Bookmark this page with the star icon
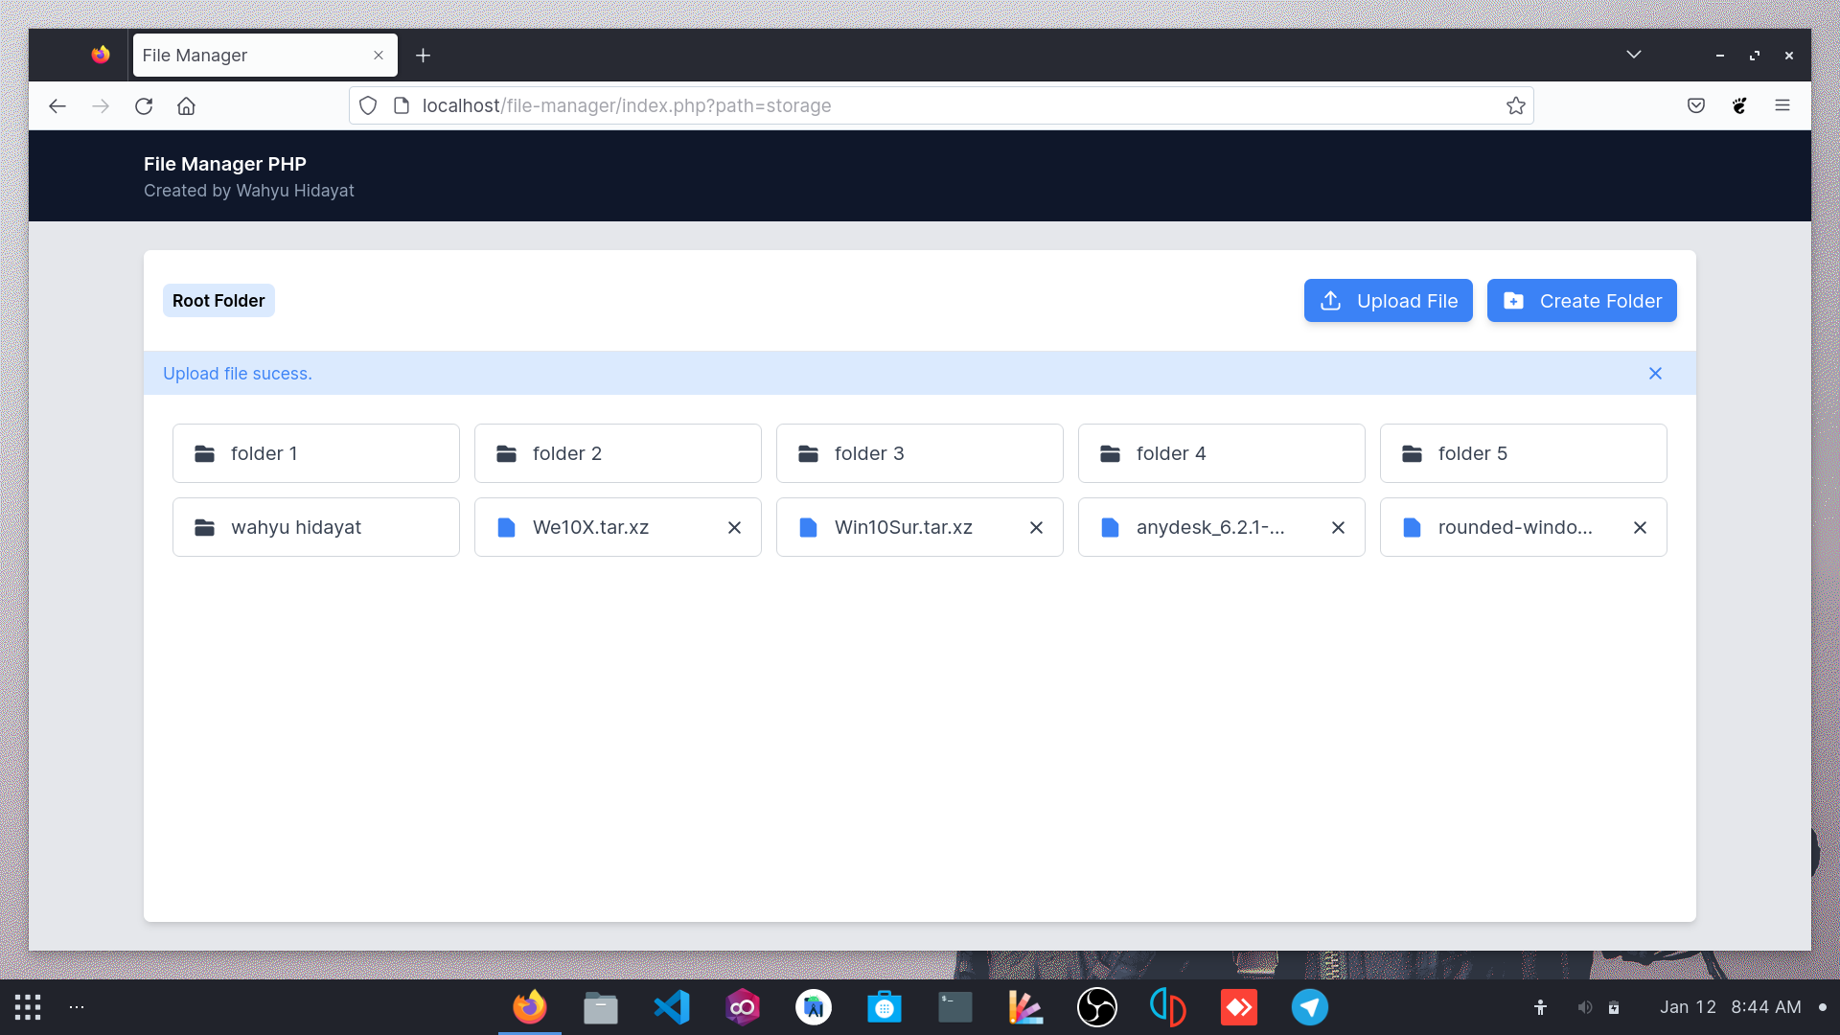1840x1035 pixels. tap(1515, 106)
